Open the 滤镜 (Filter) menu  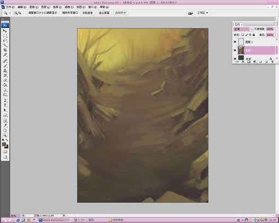click(x=69, y=7)
